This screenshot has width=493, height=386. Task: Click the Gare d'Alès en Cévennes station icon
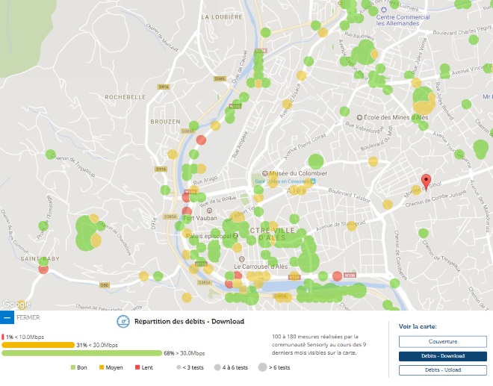(x=313, y=181)
